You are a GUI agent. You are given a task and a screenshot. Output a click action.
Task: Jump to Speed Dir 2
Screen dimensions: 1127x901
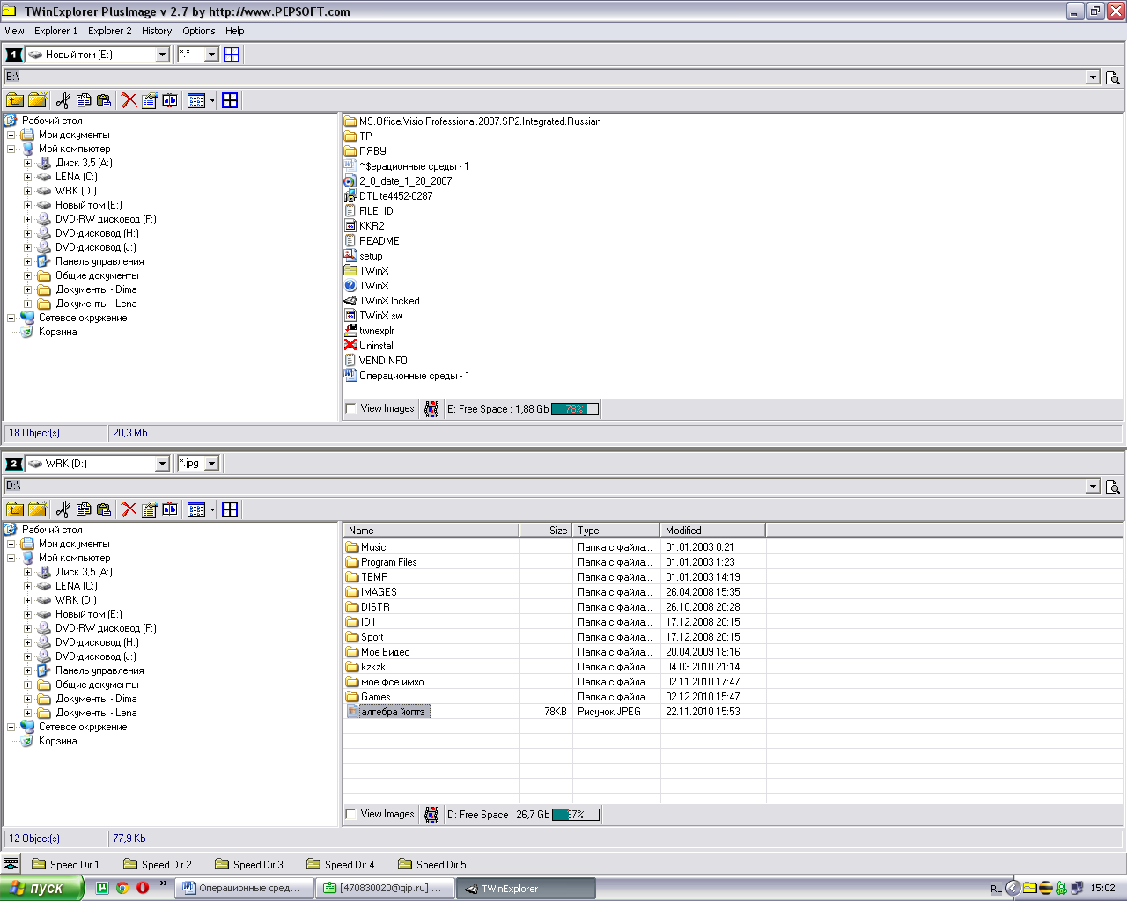(x=158, y=865)
